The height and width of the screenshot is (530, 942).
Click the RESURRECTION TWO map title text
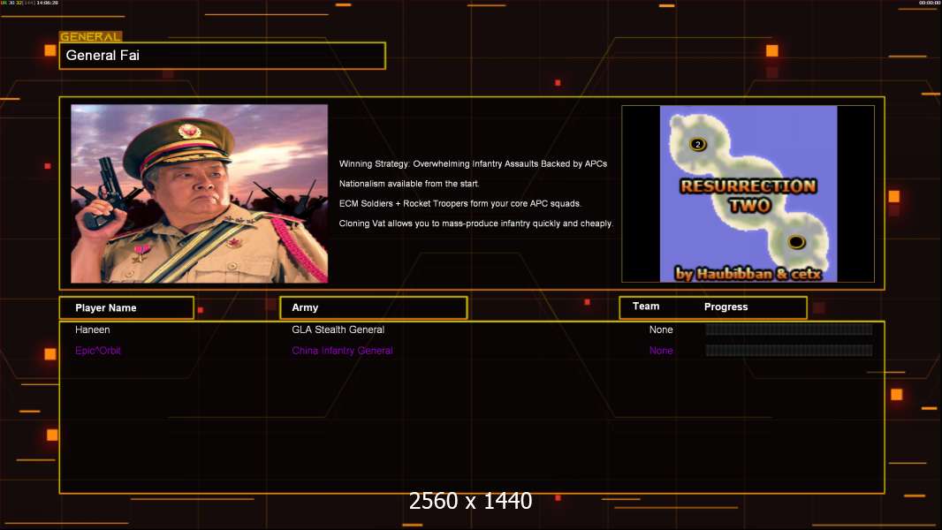coord(748,196)
